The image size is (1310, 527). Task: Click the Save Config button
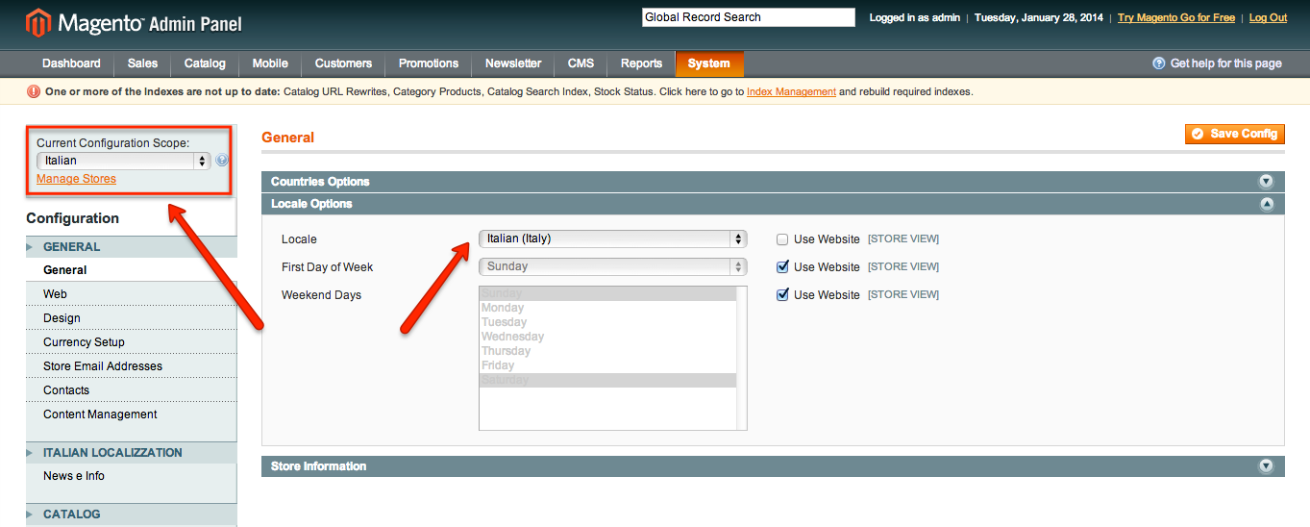tap(1235, 134)
